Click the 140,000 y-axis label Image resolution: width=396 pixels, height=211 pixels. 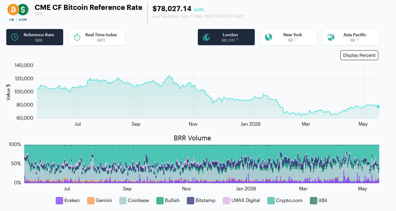[x=24, y=66]
